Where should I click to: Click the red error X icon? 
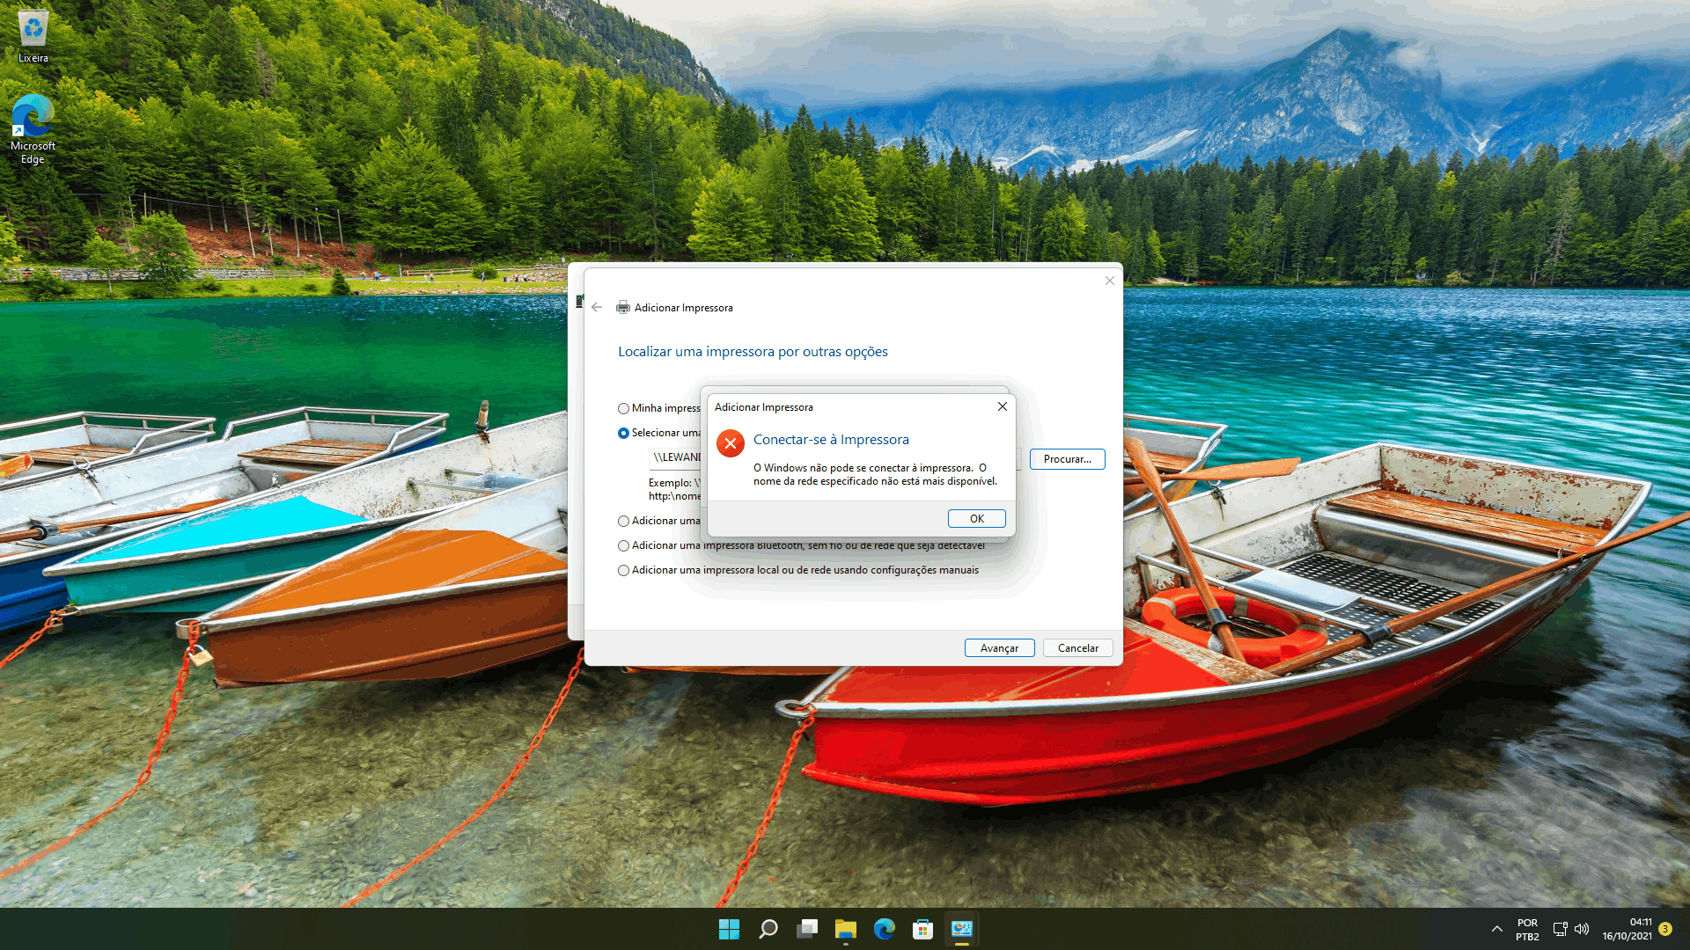(x=730, y=443)
